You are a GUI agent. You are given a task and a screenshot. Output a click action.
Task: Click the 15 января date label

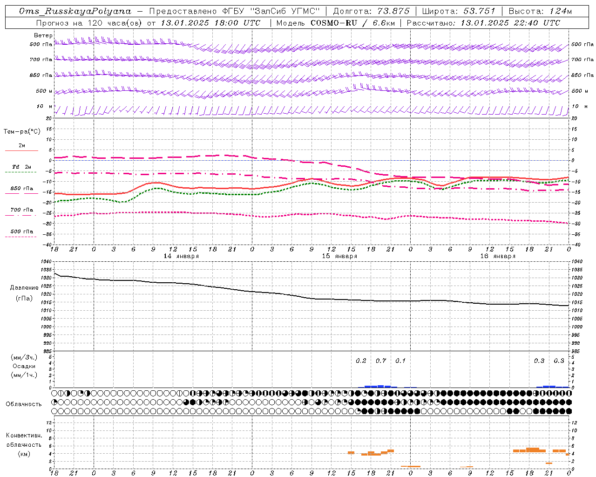[x=339, y=256]
